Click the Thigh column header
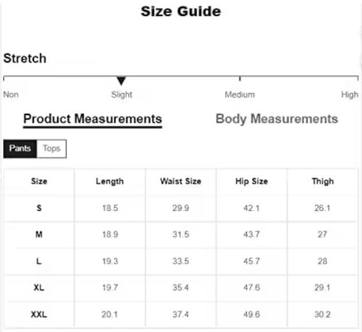Screen dimensions: 362x332 [x=322, y=182]
